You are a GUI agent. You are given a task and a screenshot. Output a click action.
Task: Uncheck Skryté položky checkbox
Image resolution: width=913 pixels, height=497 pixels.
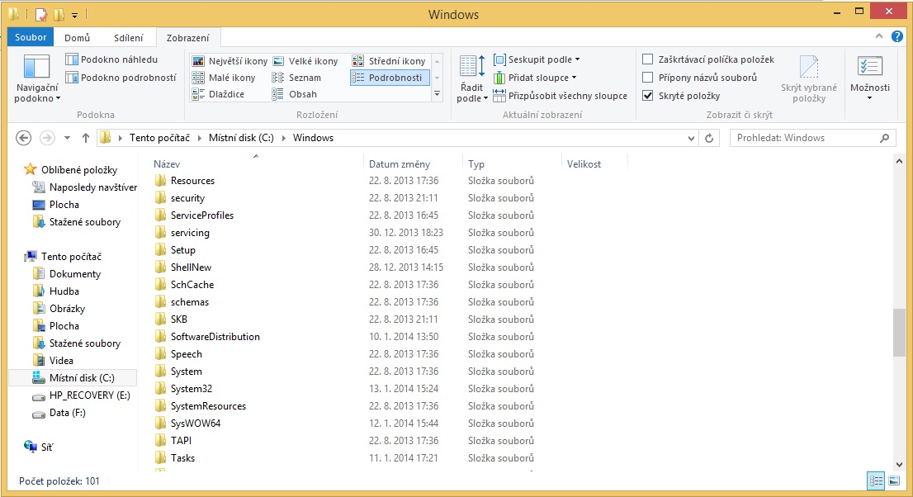647,96
